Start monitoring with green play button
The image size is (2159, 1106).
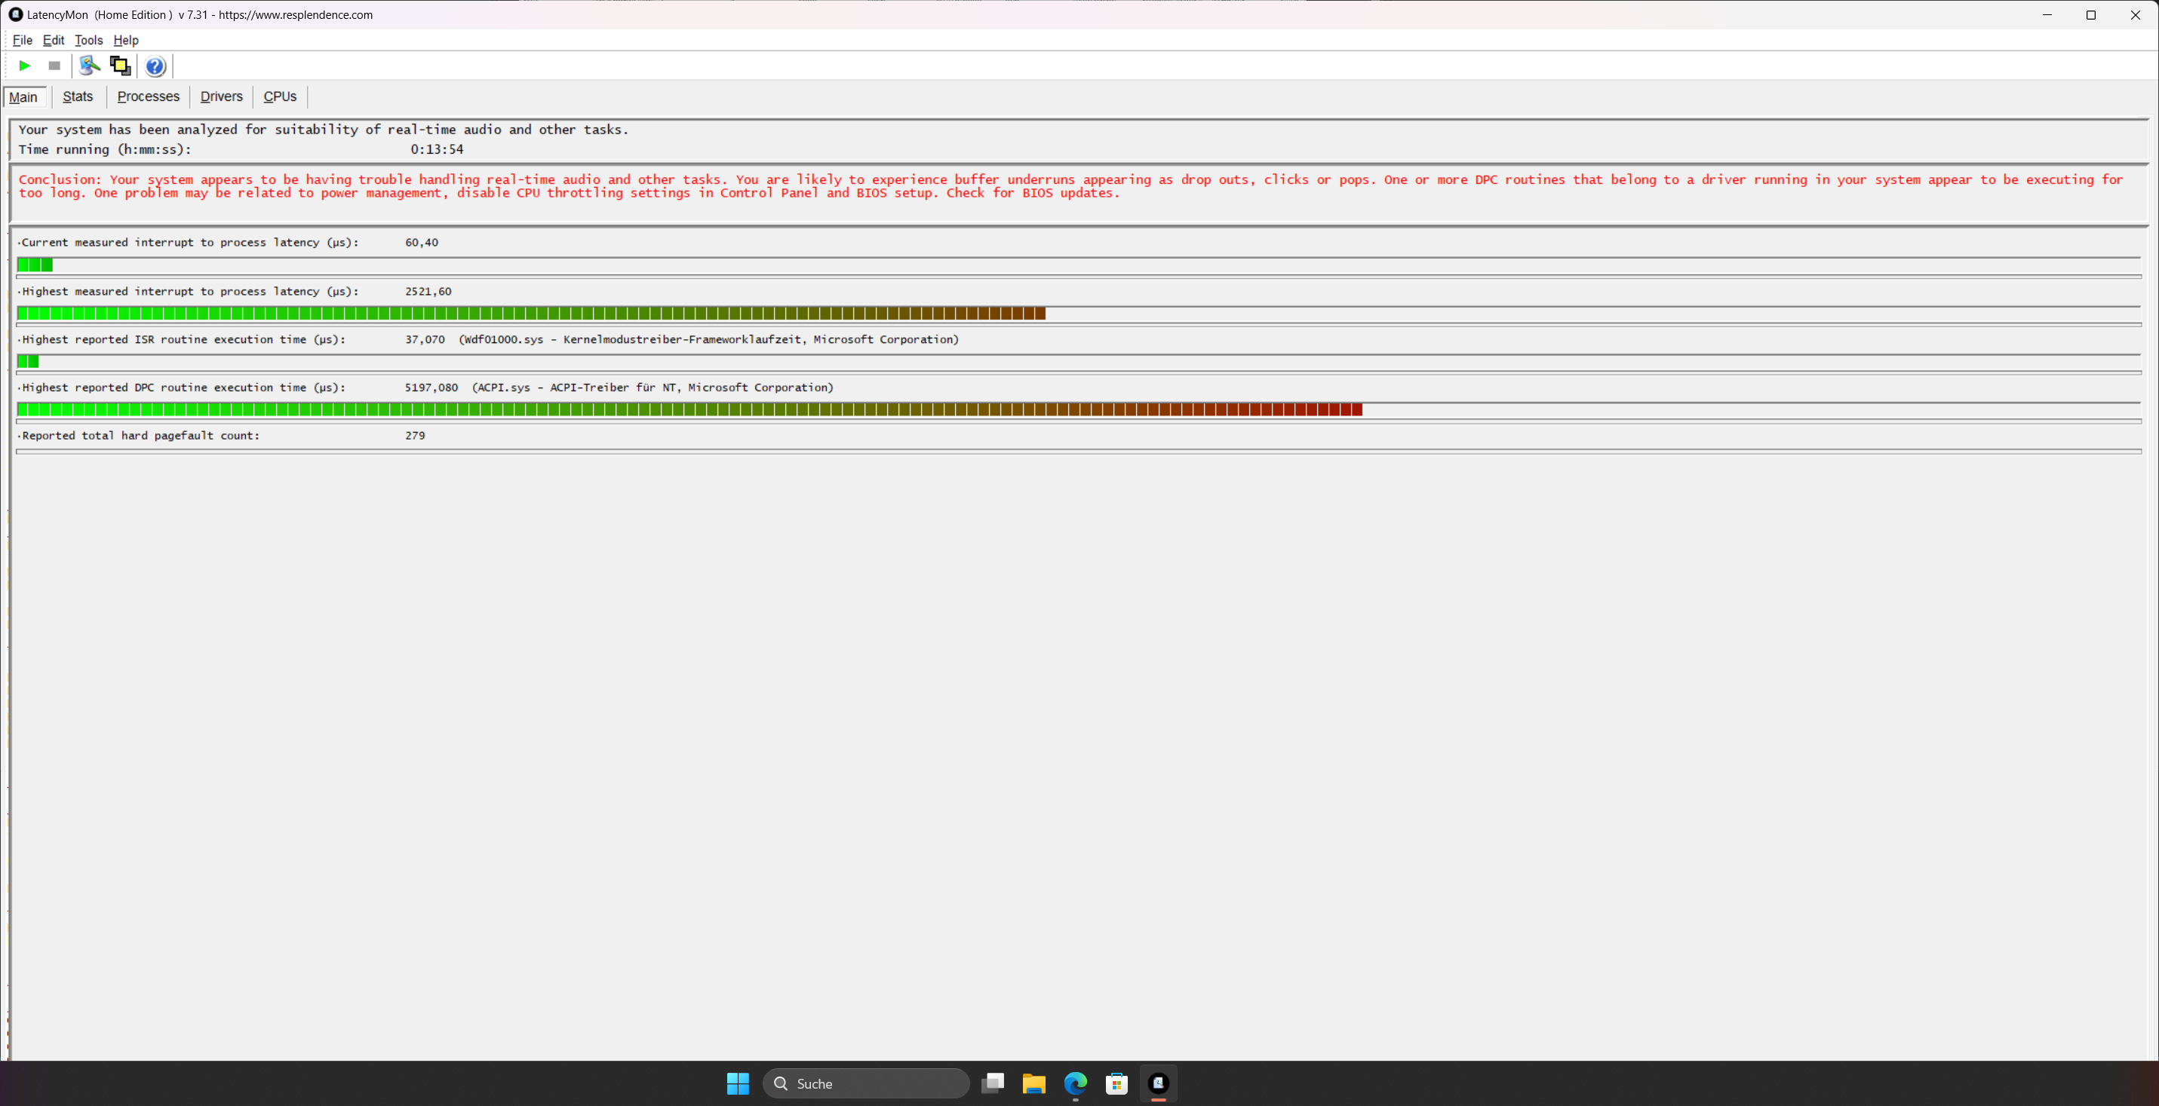pyautogui.click(x=24, y=66)
